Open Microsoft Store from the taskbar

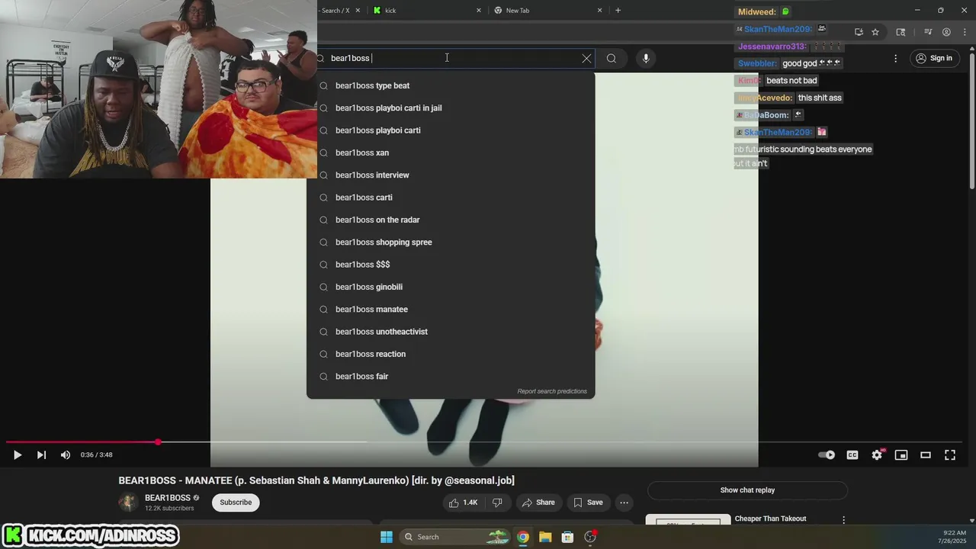tap(567, 537)
